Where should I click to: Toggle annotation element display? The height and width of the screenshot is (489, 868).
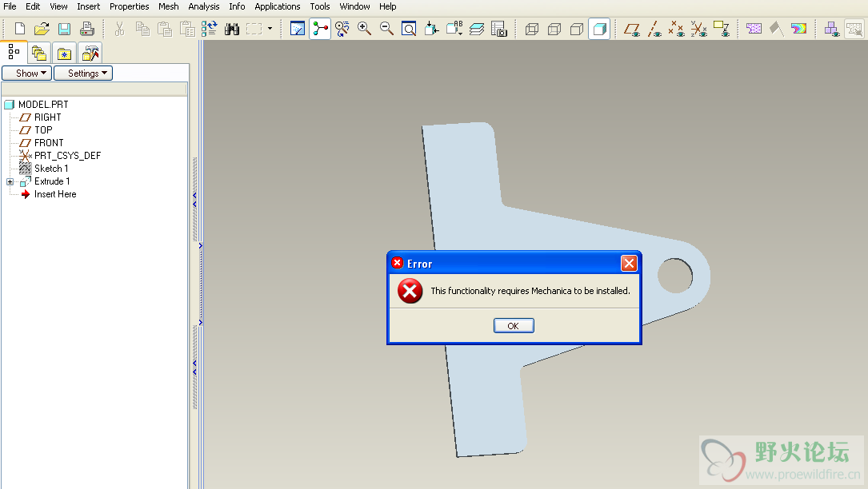click(x=722, y=29)
